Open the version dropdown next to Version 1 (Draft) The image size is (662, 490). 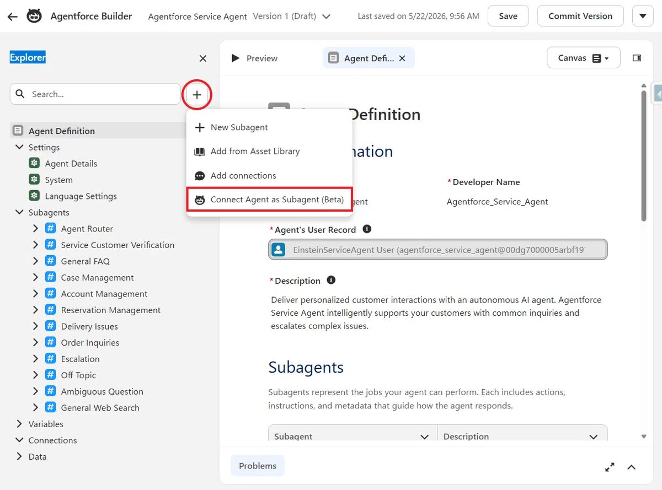tap(326, 17)
